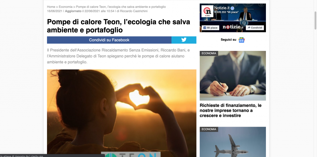This screenshot has width=317, height=157.
Task: Click the Notizie.it page name in the widget
Action: pos(222,8)
